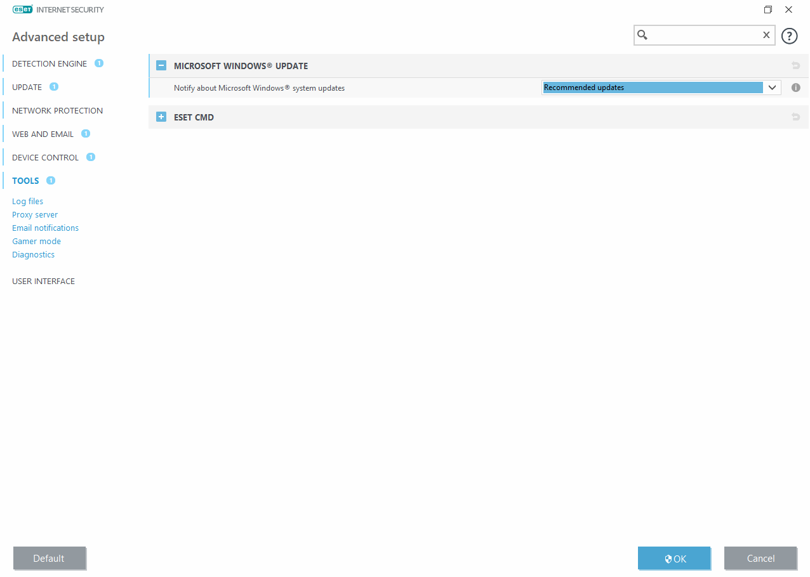Click the magnifier search icon
The image size is (810, 577).
point(642,36)
